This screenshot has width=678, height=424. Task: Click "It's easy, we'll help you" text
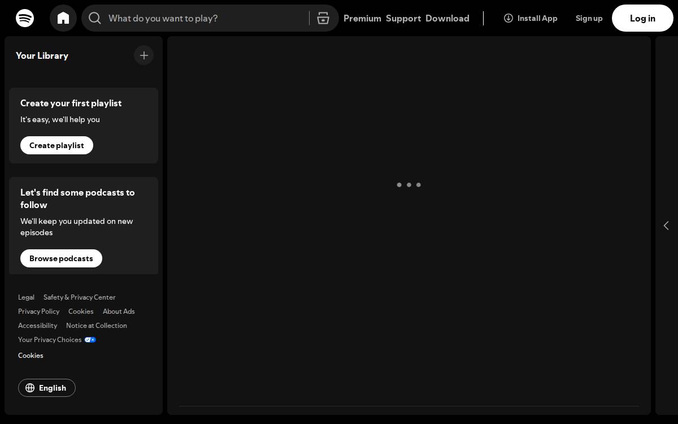pyautogui.click(x=60, y=119)
